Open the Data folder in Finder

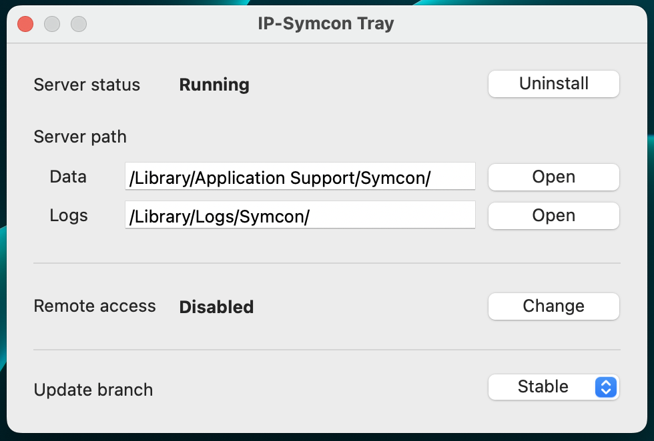[553, 177]
